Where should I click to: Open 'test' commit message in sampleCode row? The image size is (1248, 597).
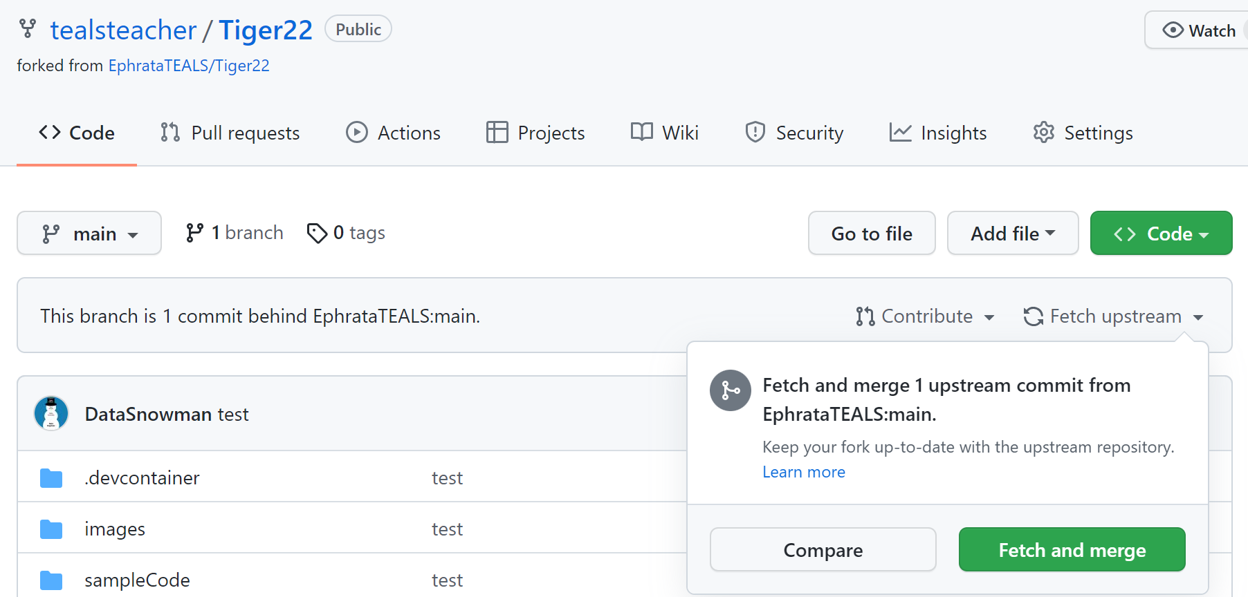click(447, 580)
